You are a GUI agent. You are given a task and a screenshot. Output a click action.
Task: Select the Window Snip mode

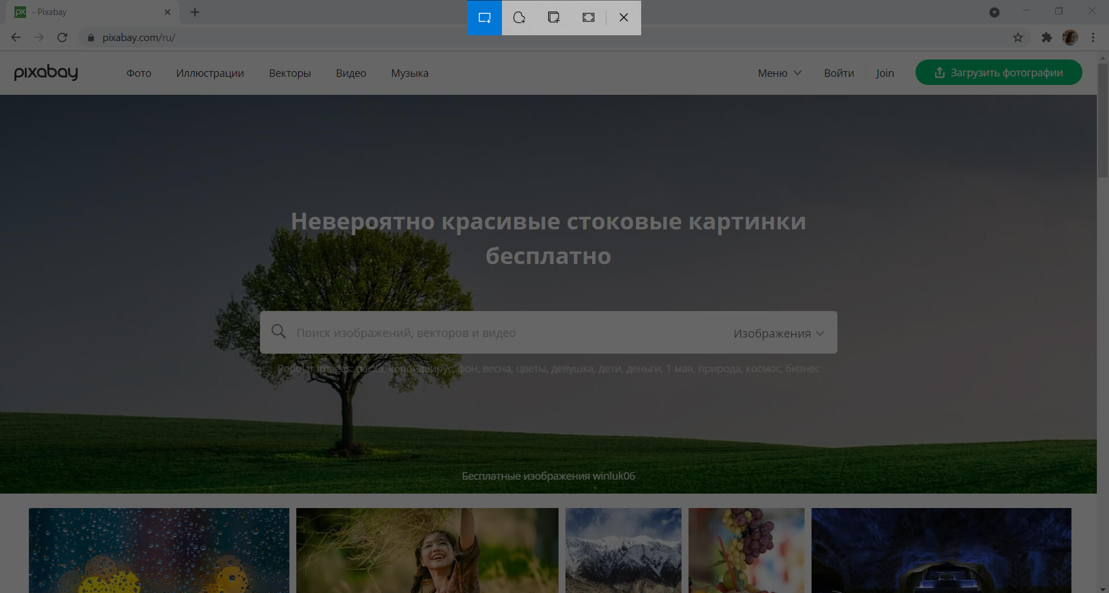(553, 17)
